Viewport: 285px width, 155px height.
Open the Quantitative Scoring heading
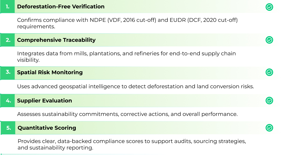(47, 128)
